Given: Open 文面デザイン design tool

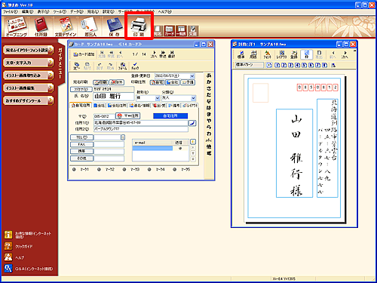Looking at the screenshot, I should point(66,26).
